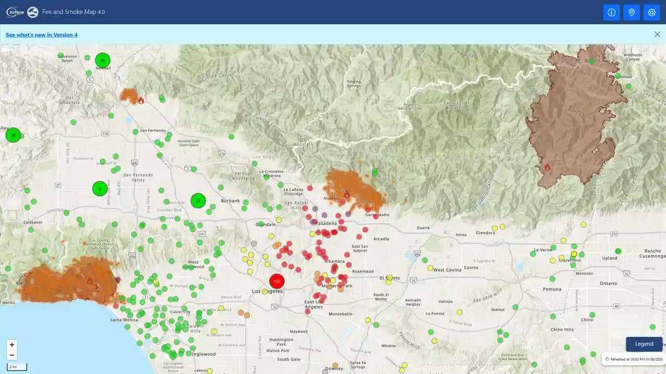Screen dimensions: 666x374
Task: Click the Whittier map label
Action: (389, 346)
